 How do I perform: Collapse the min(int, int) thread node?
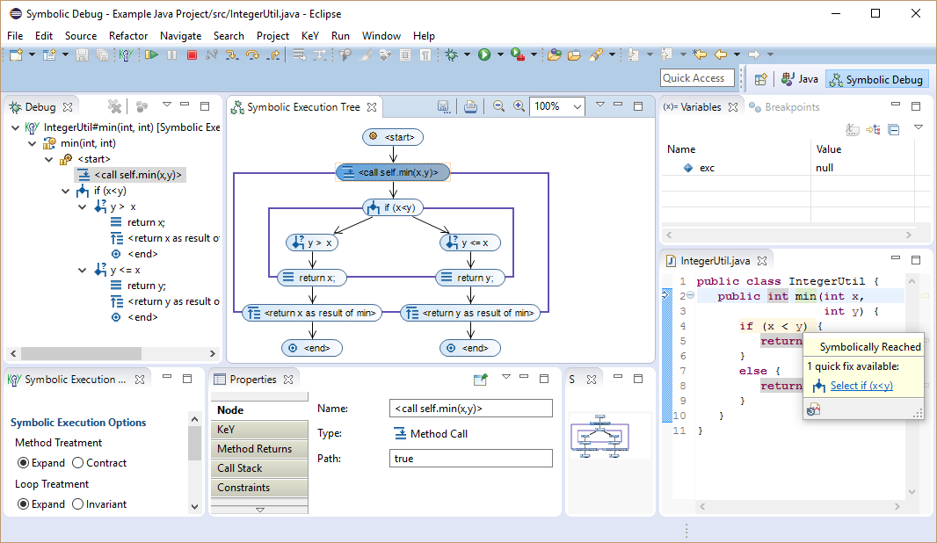coord(33,143)
